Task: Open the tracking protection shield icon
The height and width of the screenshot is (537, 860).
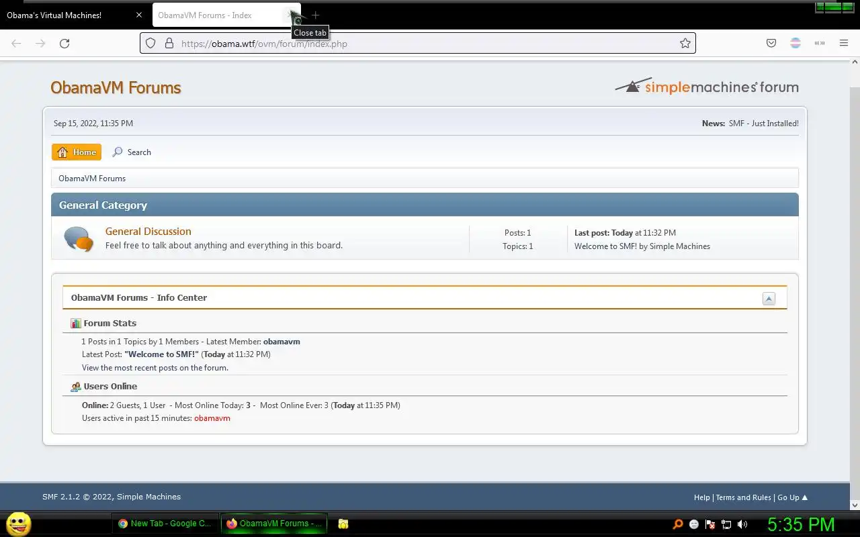Action: click(x=150, y=44)
